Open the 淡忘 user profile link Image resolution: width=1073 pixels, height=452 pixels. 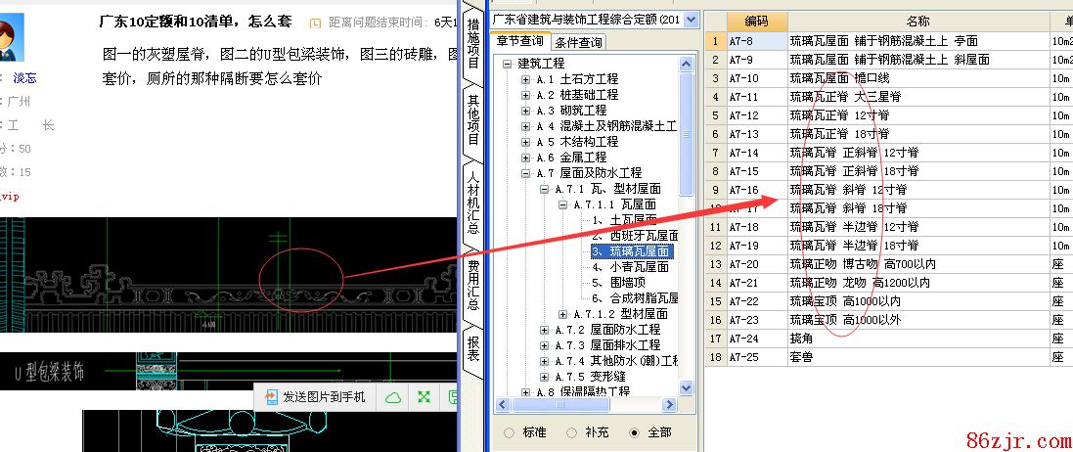[x=23, y=77]
